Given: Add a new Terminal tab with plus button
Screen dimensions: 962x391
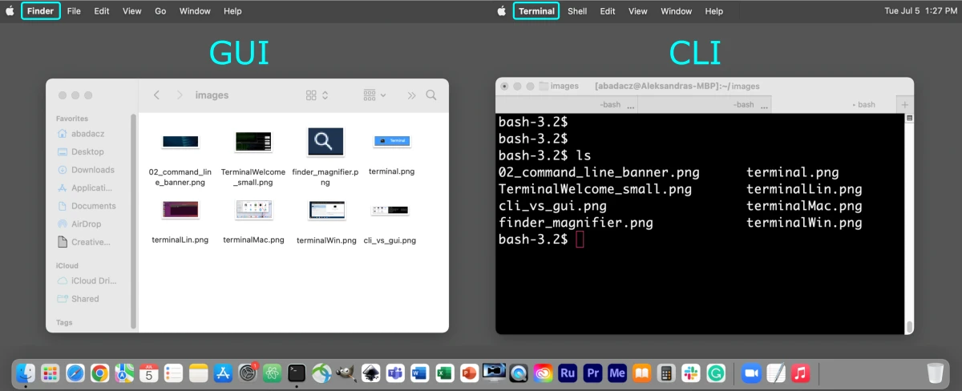Looking at the screenshot, I should pos(905,105).
